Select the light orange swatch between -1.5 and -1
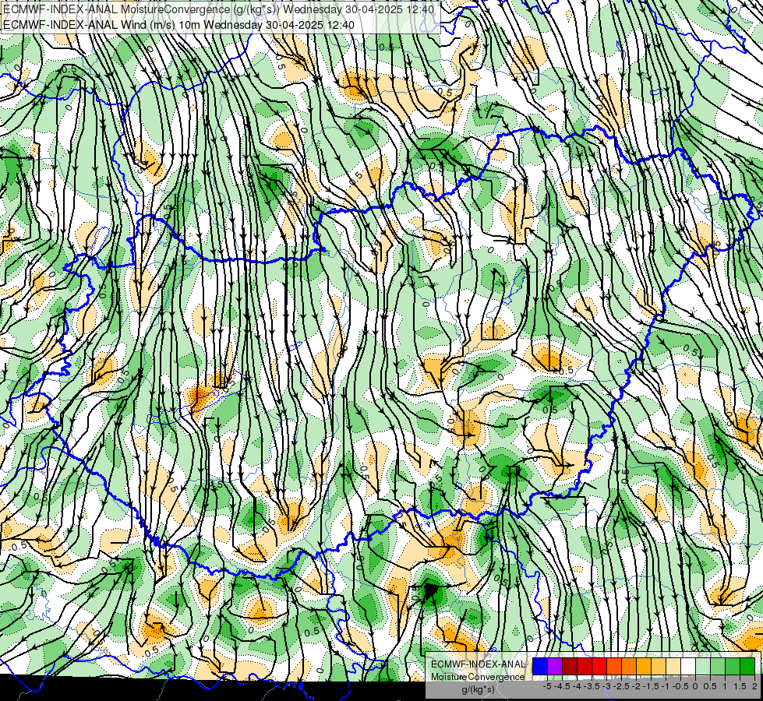Screen dimensions: 763x701 click(x=659, y=666)
